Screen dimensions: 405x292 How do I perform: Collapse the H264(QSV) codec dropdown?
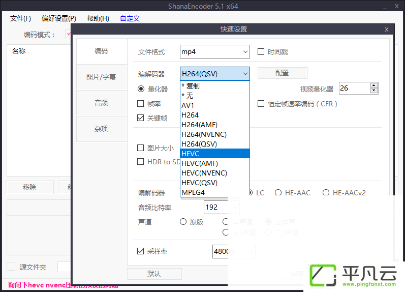point(214,74)
